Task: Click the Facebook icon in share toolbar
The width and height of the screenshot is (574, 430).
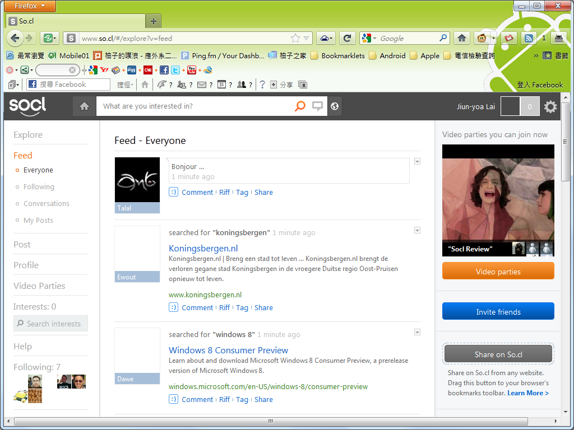Action: [x=164, y=70]
